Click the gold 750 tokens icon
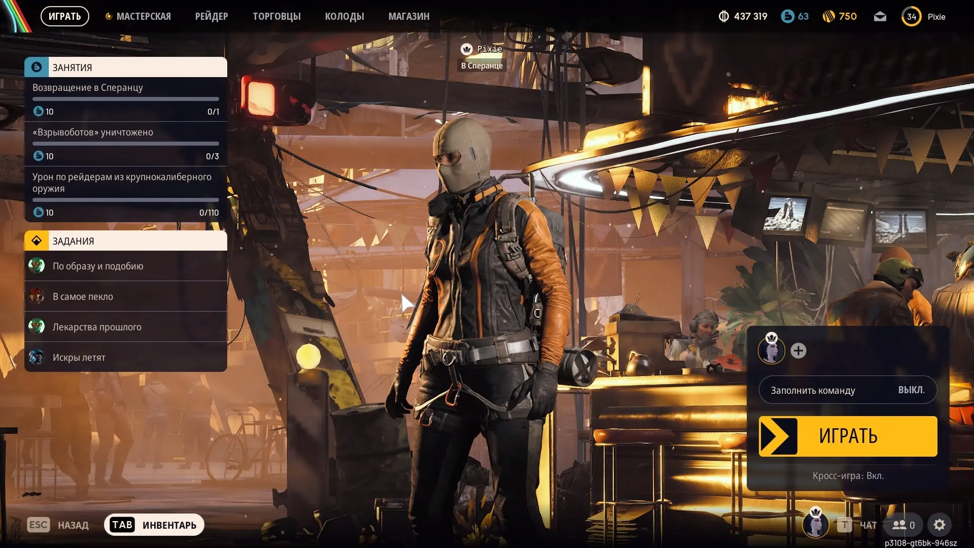 click(828, 17)
